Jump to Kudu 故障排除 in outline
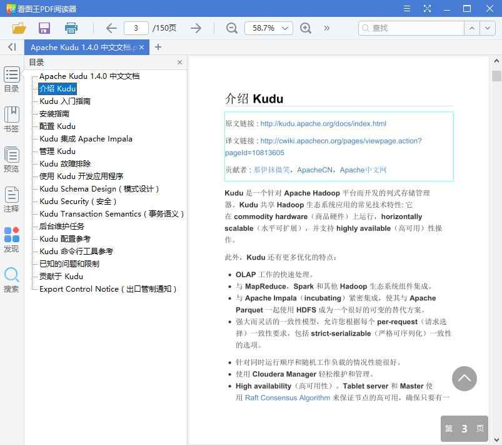The width and height of the screenshot is (502, 445). [65, 164]
